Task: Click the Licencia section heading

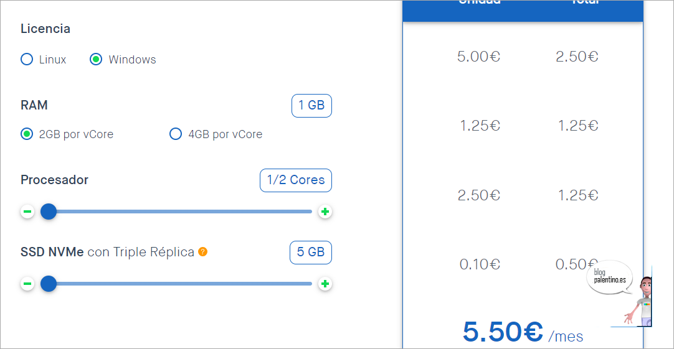Action: [45, 29]
